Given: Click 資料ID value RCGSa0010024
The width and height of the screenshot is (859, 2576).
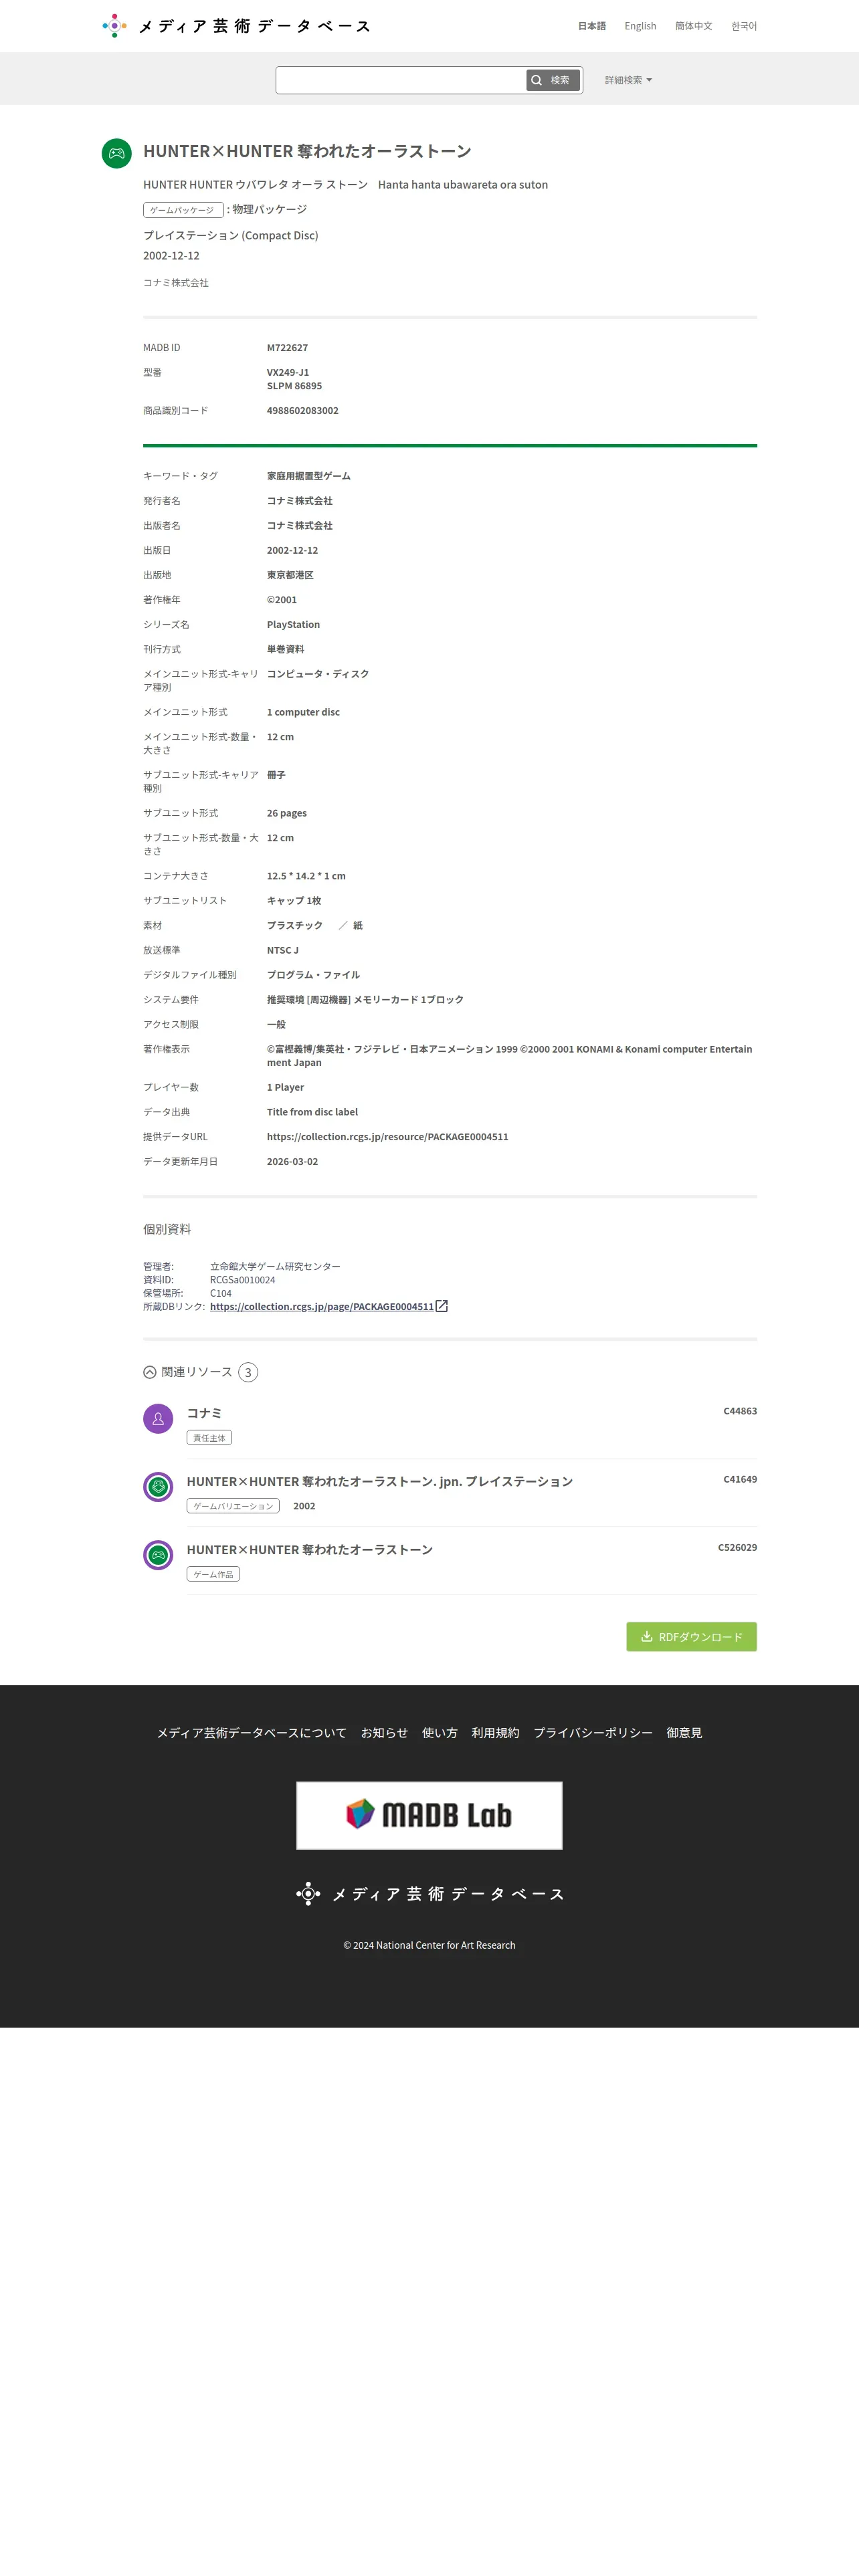Looking at the screenshot, I should (242, 1280).
